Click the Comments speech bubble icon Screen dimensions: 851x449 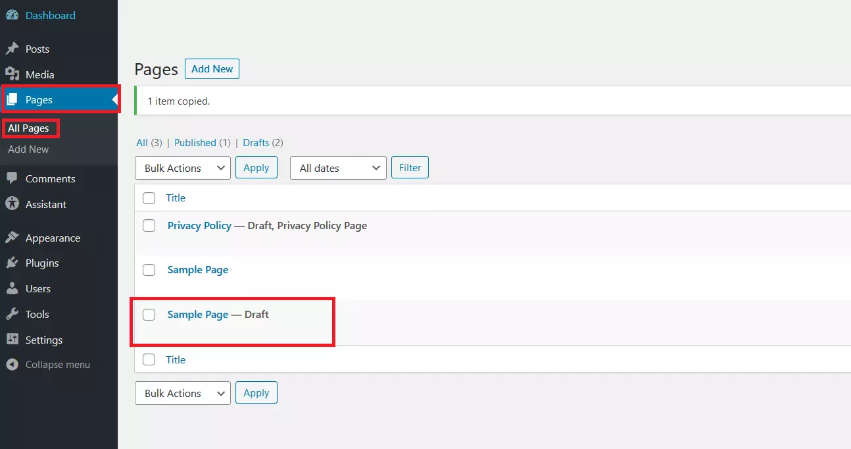(x=12, y=178)
